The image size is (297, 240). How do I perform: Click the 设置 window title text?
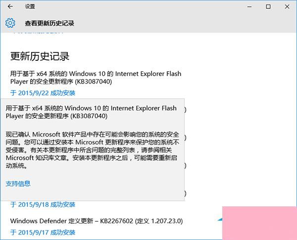30,6
